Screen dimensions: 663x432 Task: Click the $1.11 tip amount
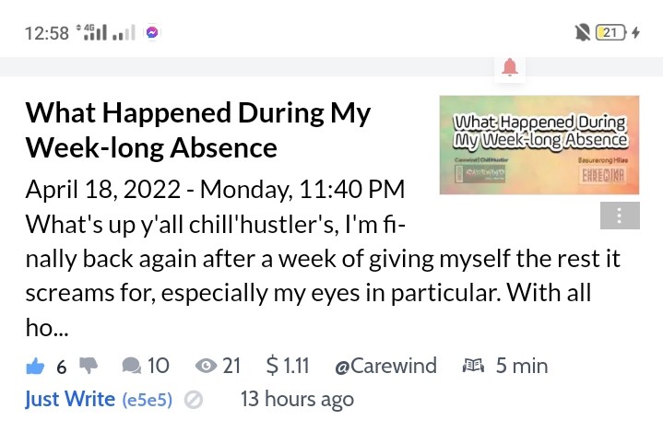pyautogui.click(x=288, y=366)
